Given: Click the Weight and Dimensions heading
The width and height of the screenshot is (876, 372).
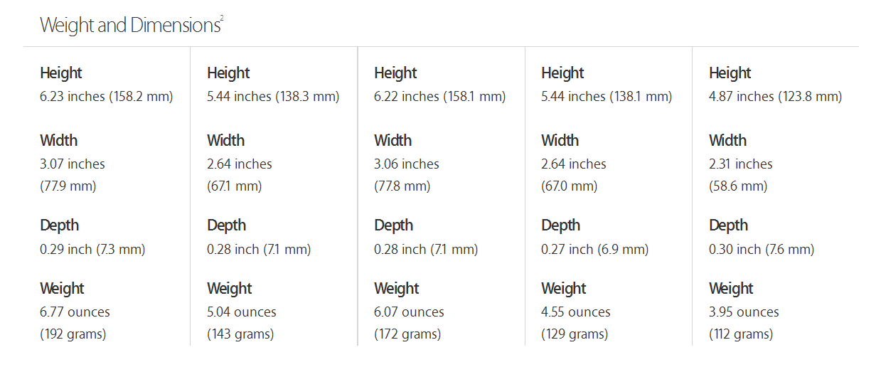Looking at the screenshot, I should (129, 26).
